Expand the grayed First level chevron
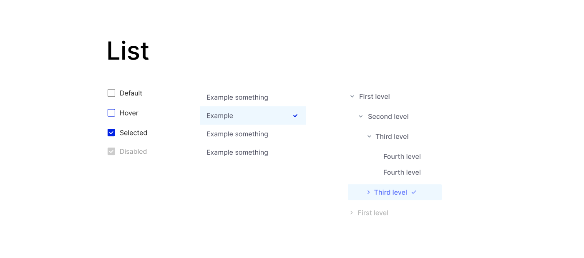 pyautogui.click(x=351, y=213)
